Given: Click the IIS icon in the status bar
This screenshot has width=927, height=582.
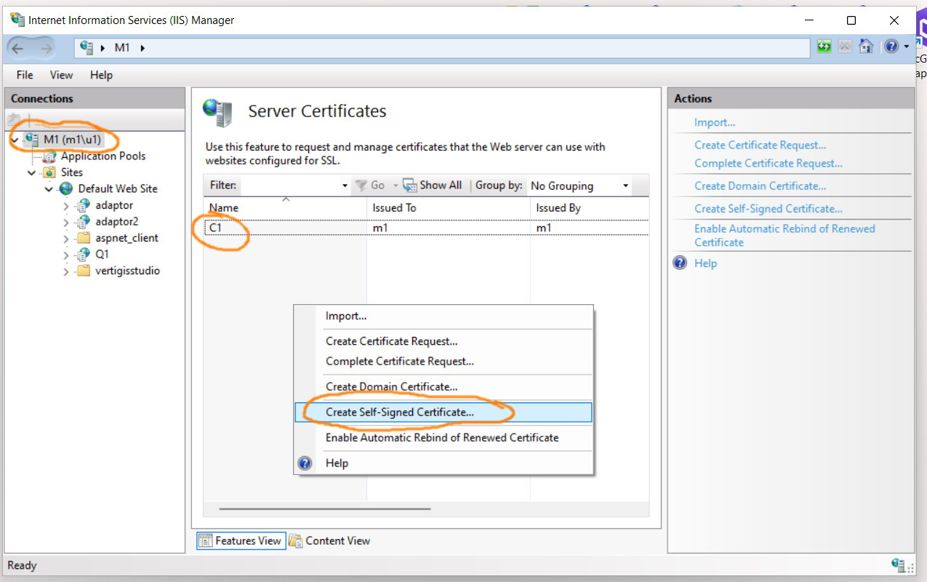Looking at the screenshot, I should click(x=899, y=565).
